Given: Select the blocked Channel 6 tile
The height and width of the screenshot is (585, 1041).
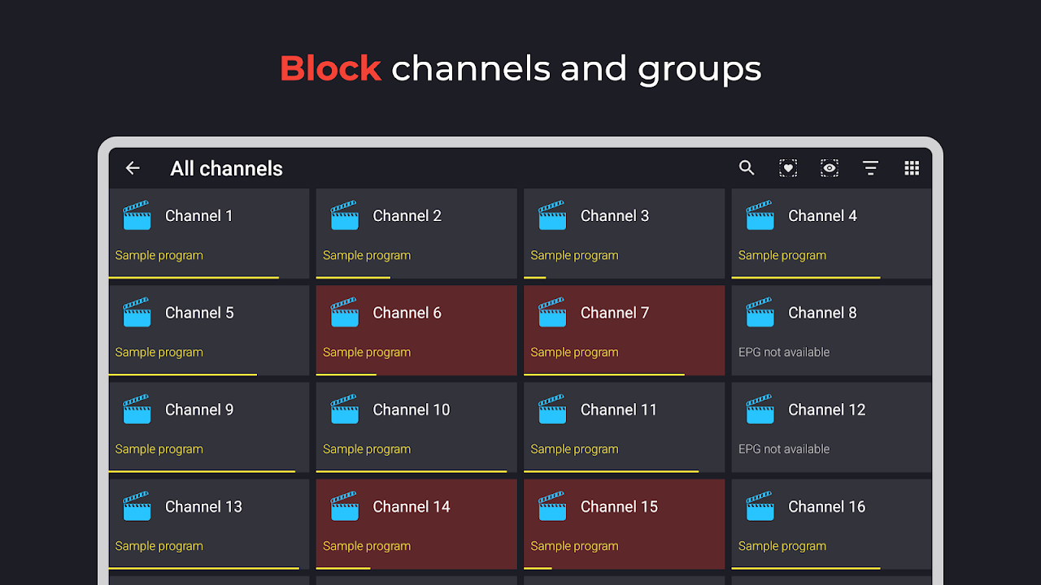Looking at the screenshot, I should click(416, 330).
